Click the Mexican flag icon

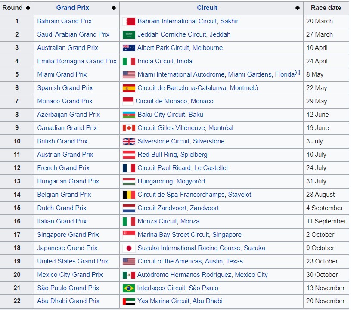coord(129,275)
